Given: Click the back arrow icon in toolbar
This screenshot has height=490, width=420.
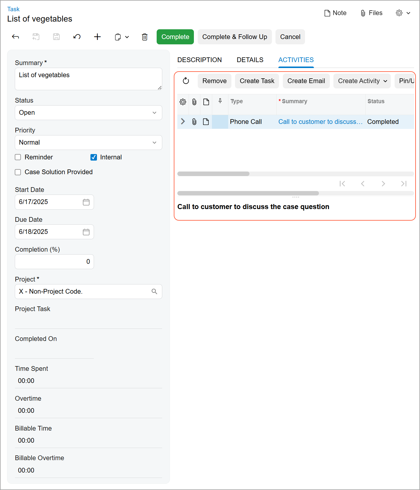Looking at the screenshot, I should [15, 37].
